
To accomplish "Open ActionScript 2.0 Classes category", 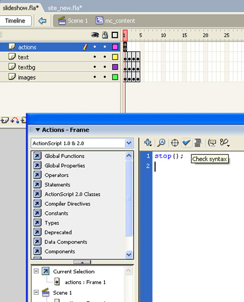I will [x=73, y=194].
